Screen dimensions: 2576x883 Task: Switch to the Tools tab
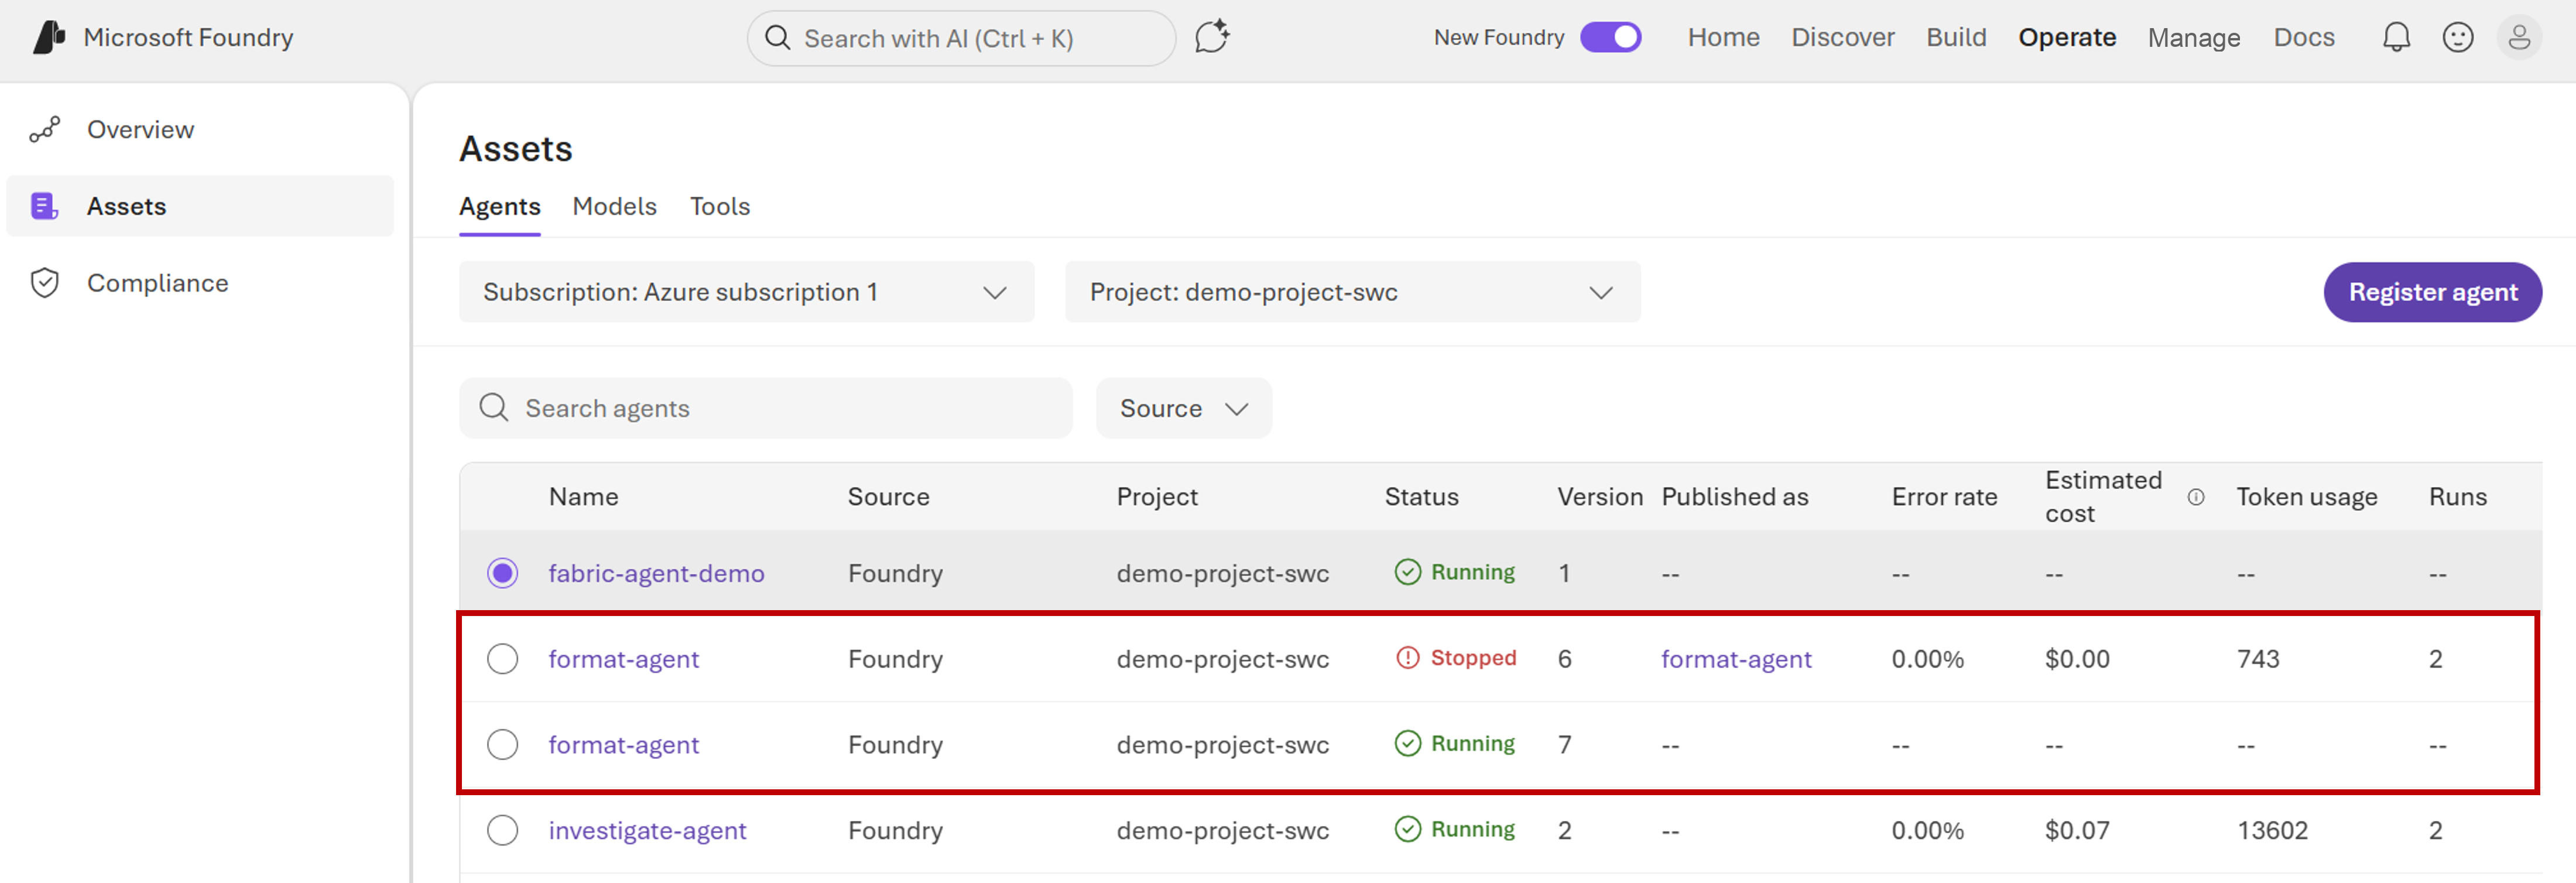[719, 206]
